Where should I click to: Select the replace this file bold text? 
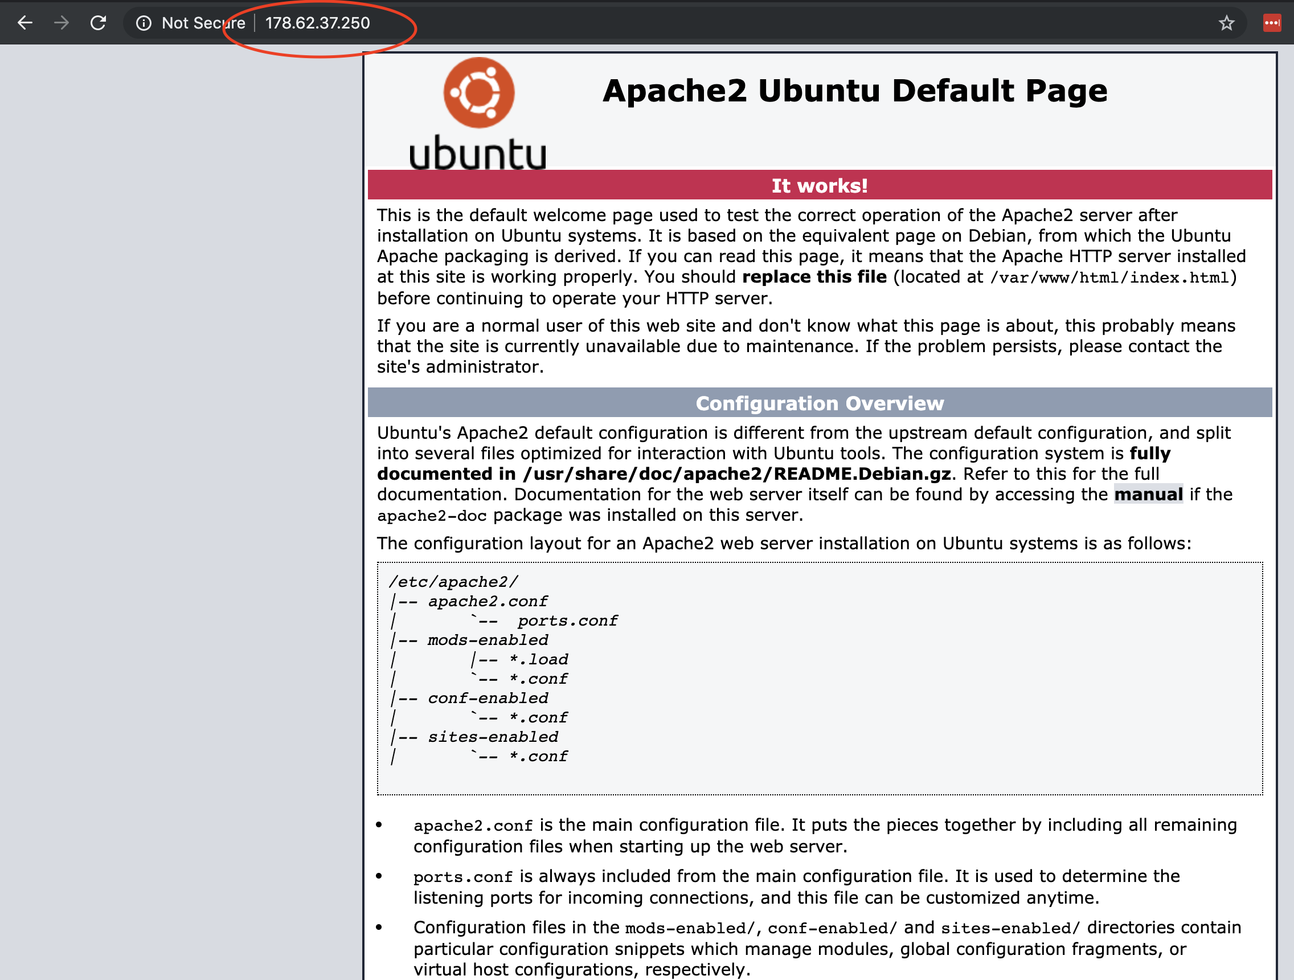814,277
